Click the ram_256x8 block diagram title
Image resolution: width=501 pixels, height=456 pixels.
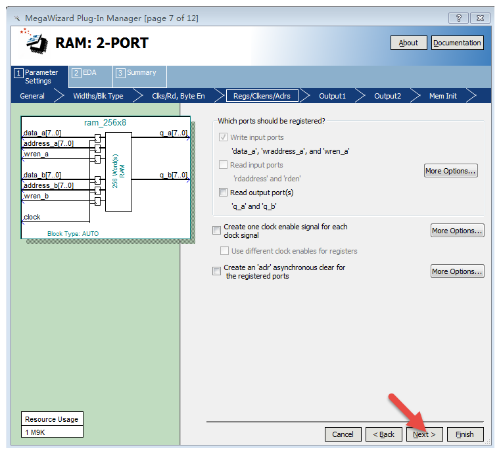(x=105, y=123)
